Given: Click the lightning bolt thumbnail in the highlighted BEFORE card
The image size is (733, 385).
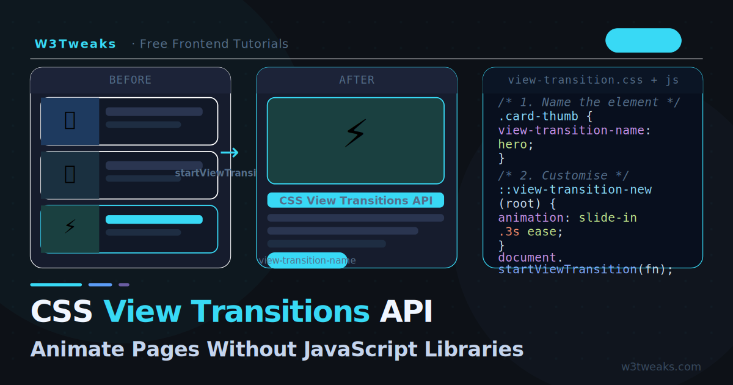Looking at the screenshot, I should click(x=70, y=229).
